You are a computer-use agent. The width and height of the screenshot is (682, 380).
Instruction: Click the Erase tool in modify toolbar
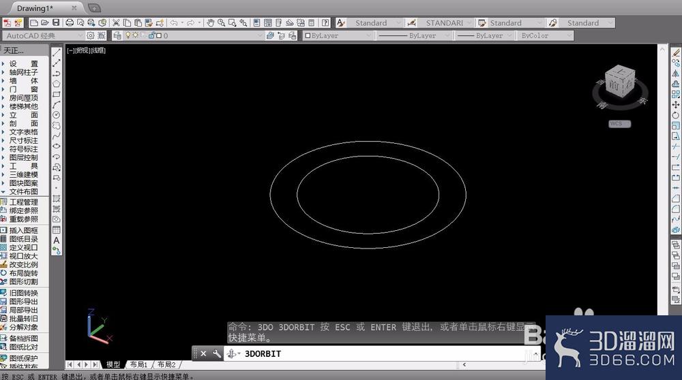pos(675,52)
